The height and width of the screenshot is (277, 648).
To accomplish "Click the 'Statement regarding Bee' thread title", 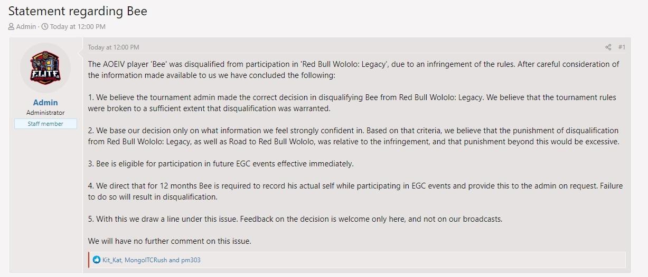I will 78,11.
